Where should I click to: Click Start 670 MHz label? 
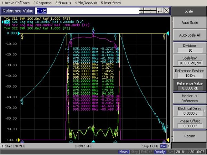15,146
